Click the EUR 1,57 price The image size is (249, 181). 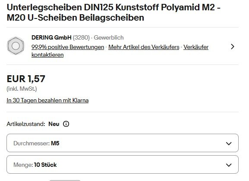tap(26, 79)
